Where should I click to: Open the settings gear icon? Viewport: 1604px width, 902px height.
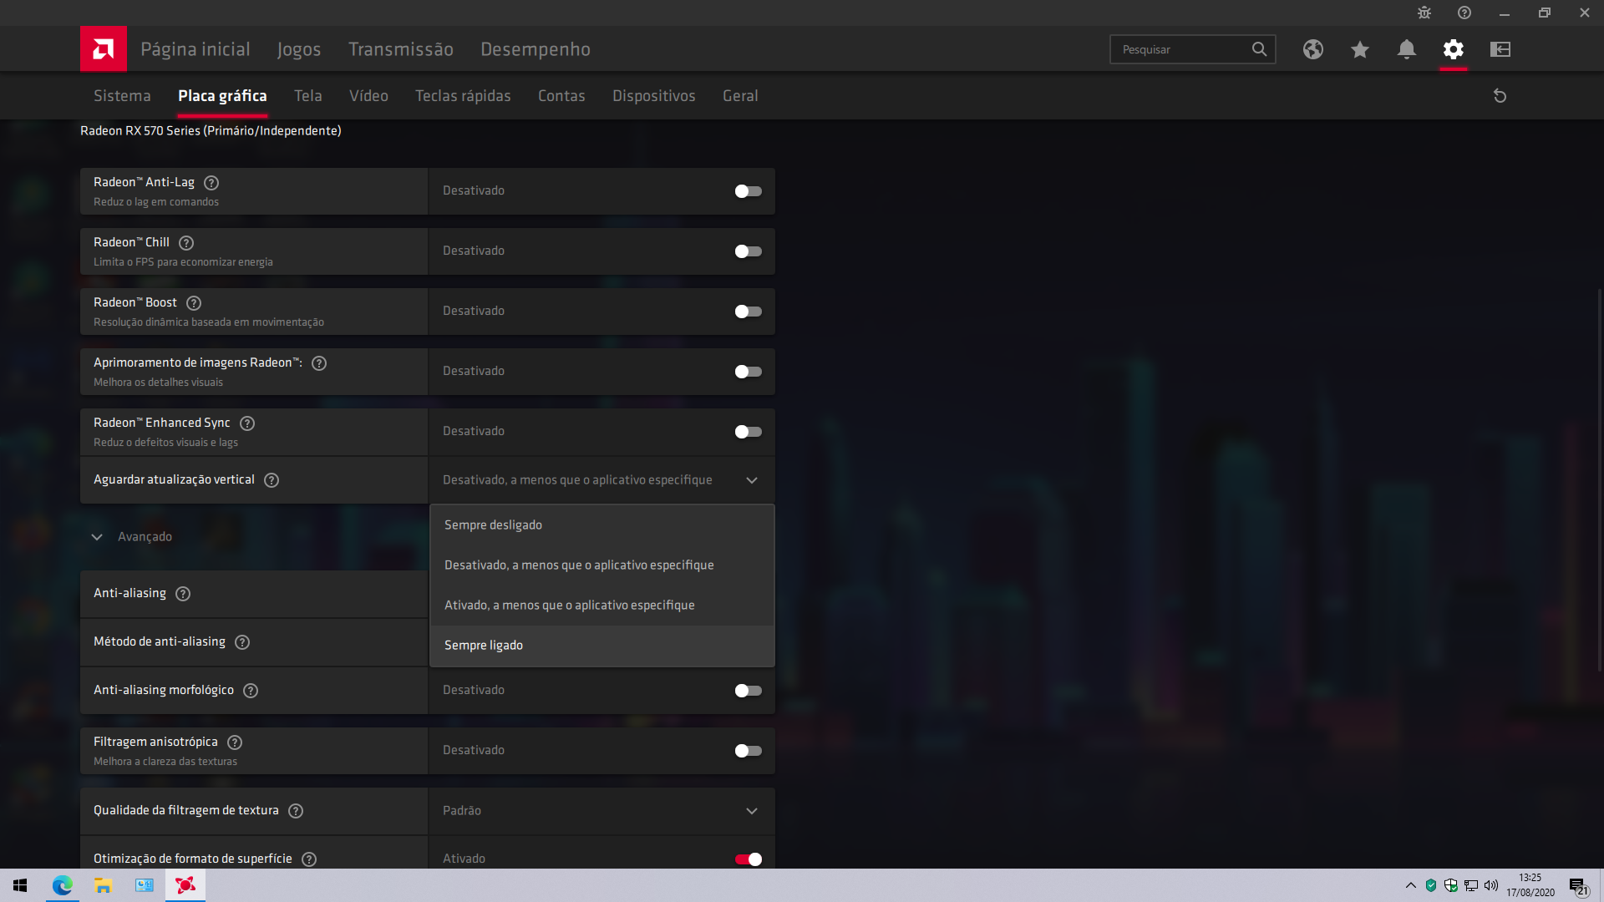pos(1454,49)
